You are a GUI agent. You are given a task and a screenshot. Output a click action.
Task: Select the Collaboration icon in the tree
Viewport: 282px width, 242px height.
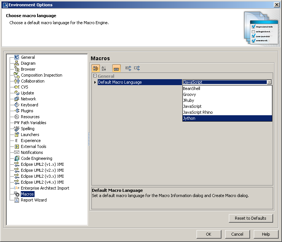click(17, 81)
